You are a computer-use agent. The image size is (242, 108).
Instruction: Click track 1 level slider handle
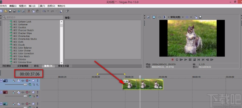pyautogui.click(x=25, y=84)
